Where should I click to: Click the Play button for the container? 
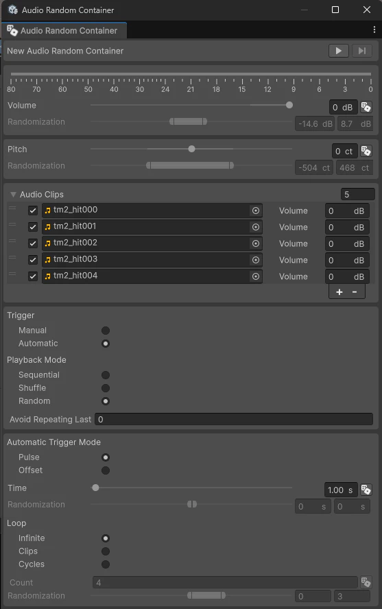339,51
